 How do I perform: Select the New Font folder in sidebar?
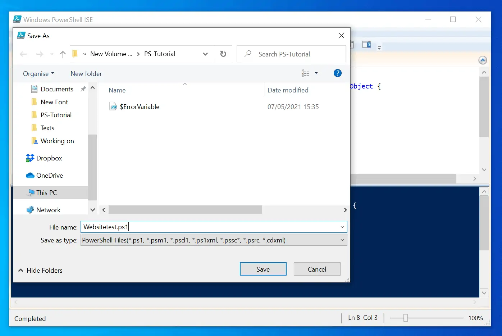(54, 102)
